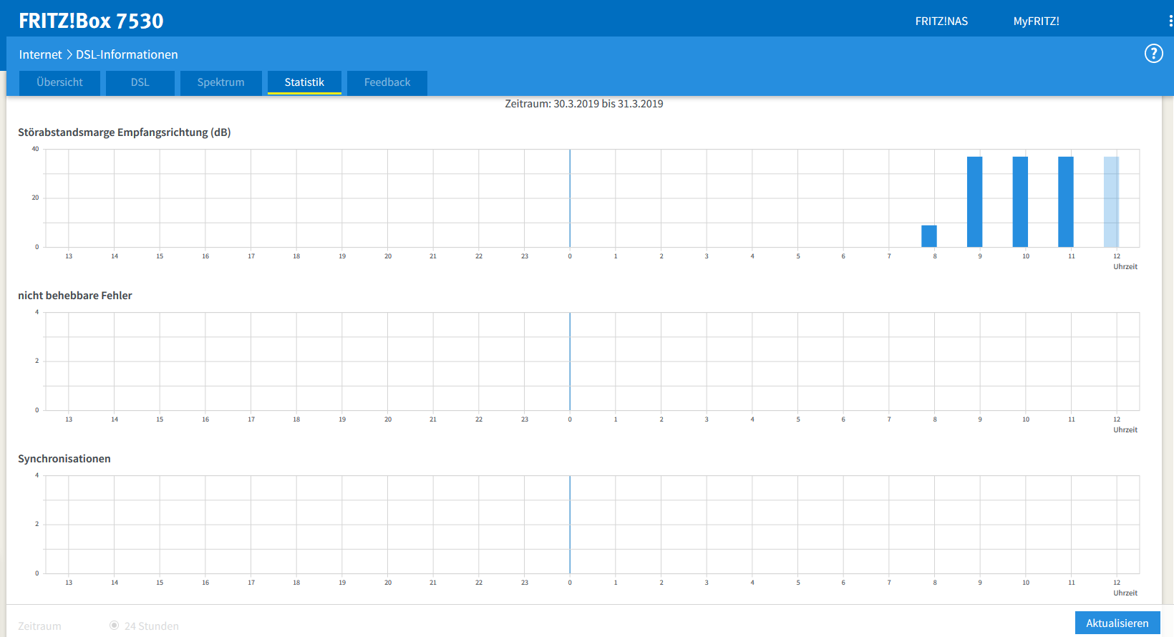
Task: Click the light blue 12 o'clock bar
Action: pos(1111,202)
